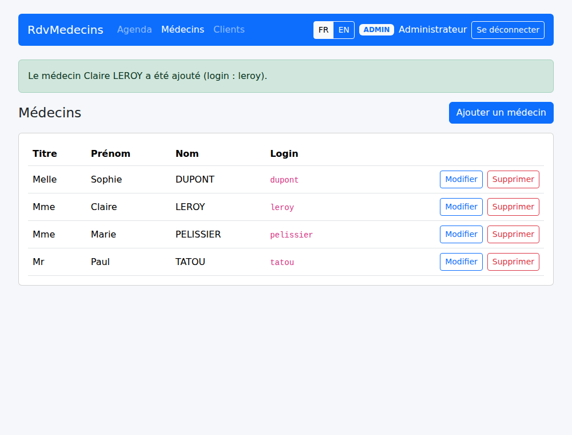The height and width of the screenshot is (435, 572).
Task: Click the Se déconnecter button
Action: pyautogui.click(x=508, y=30)
